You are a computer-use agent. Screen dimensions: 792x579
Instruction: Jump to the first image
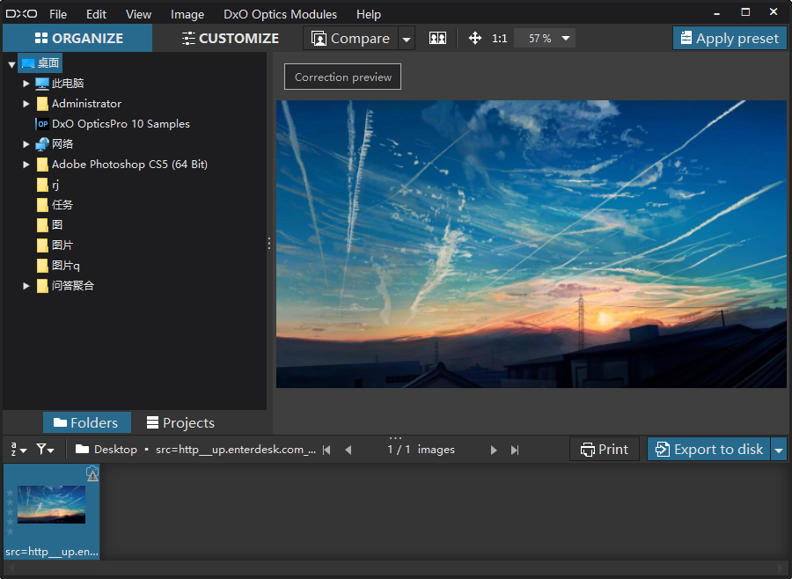tap(326, 450)
